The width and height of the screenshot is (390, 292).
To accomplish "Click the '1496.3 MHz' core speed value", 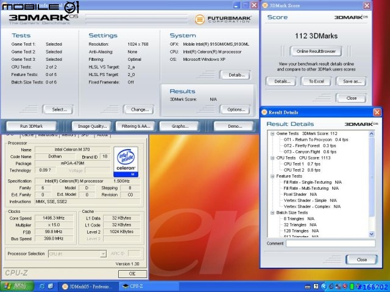I will click(x=54, y=218).
